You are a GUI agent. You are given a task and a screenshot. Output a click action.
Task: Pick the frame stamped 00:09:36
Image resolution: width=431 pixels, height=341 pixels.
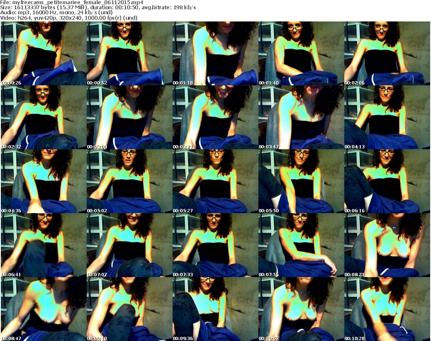click(215, 309)
